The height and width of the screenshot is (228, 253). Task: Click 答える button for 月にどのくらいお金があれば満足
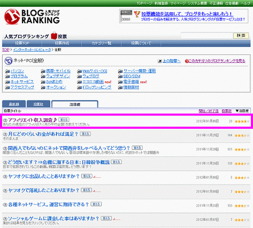[x=85, y=134]
